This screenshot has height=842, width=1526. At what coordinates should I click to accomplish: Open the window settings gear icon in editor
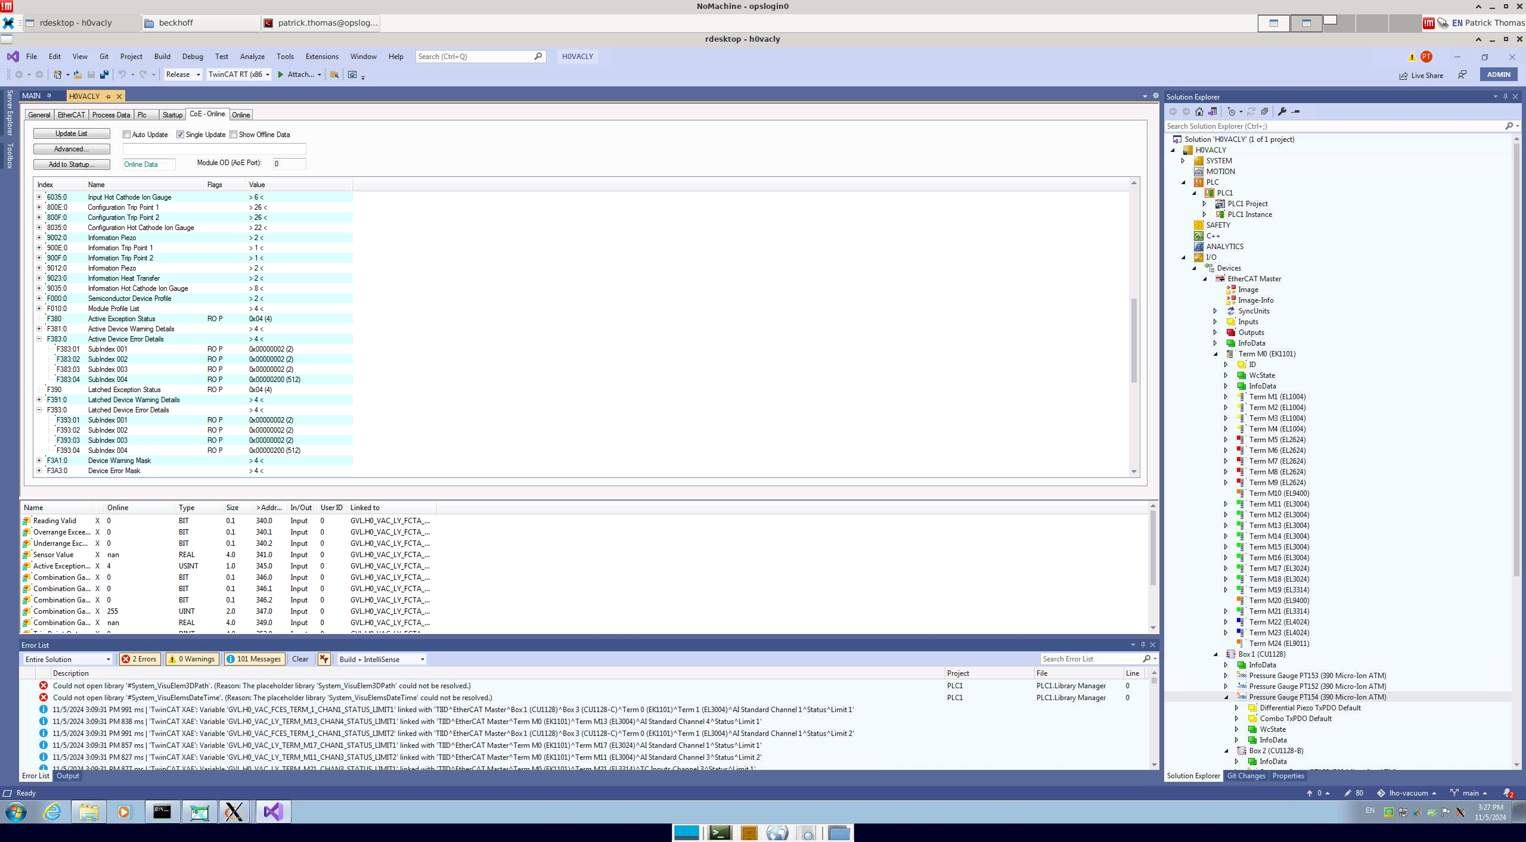(x=1156, y=96)
